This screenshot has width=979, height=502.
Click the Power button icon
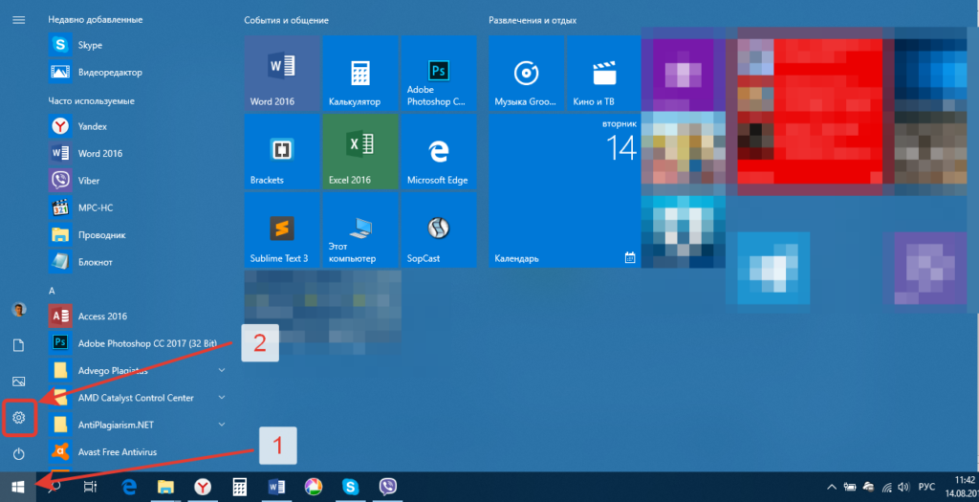[18, 453]
